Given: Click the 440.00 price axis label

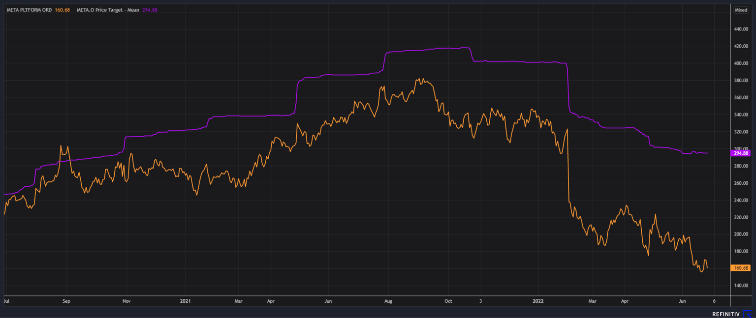Looking at the screenshot, I should [741, 29].
